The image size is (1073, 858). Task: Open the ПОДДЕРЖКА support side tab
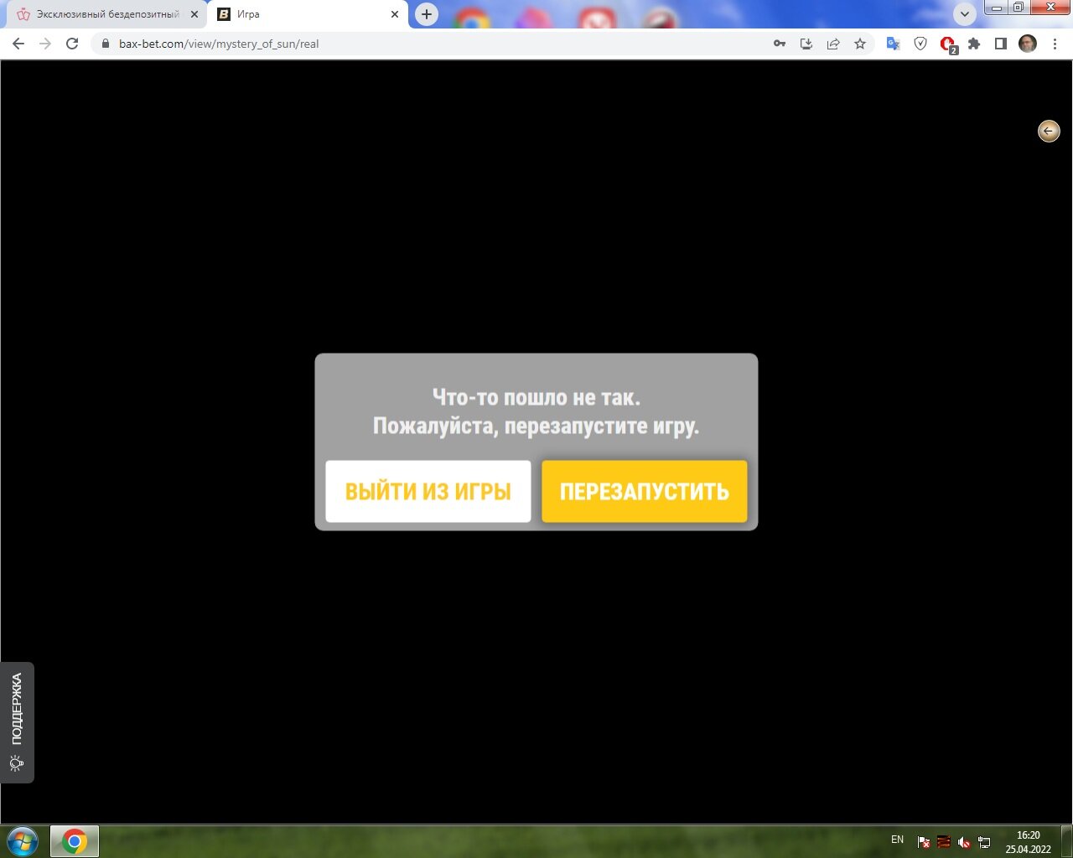tap(17, 721)
